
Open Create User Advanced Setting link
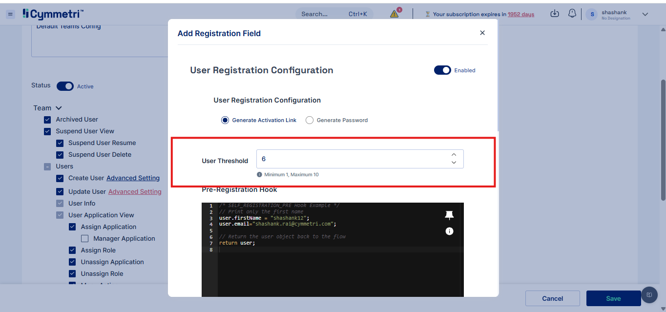click(133, 178)
